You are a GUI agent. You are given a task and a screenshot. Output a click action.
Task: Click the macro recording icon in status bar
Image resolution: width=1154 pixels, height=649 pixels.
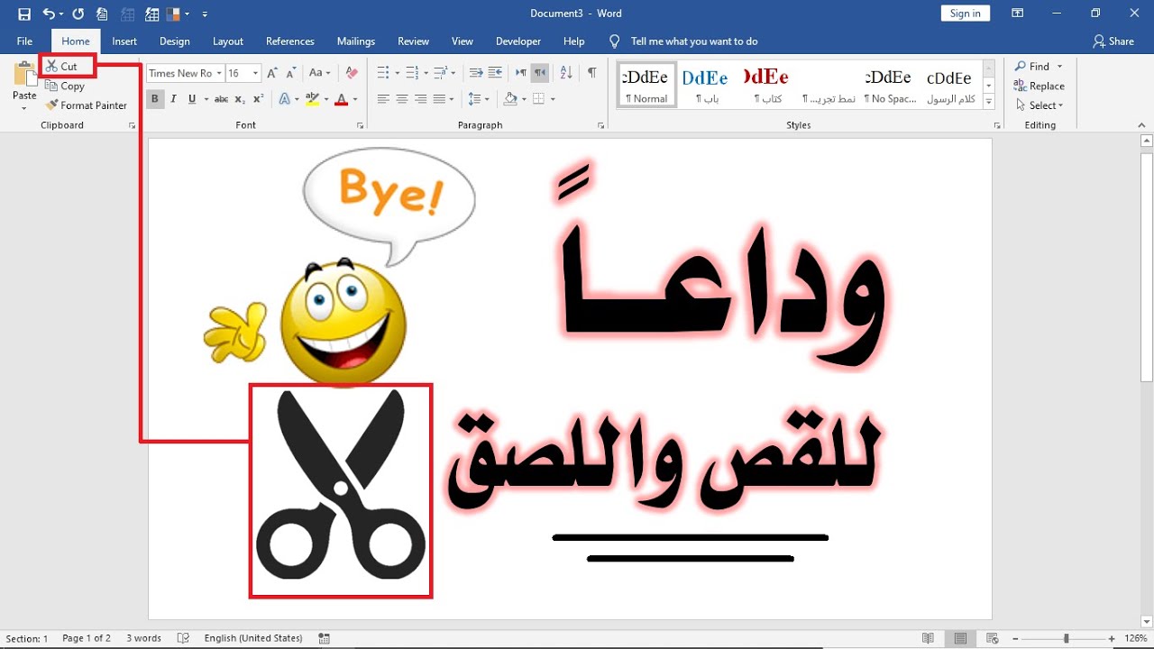coord(324,638)
